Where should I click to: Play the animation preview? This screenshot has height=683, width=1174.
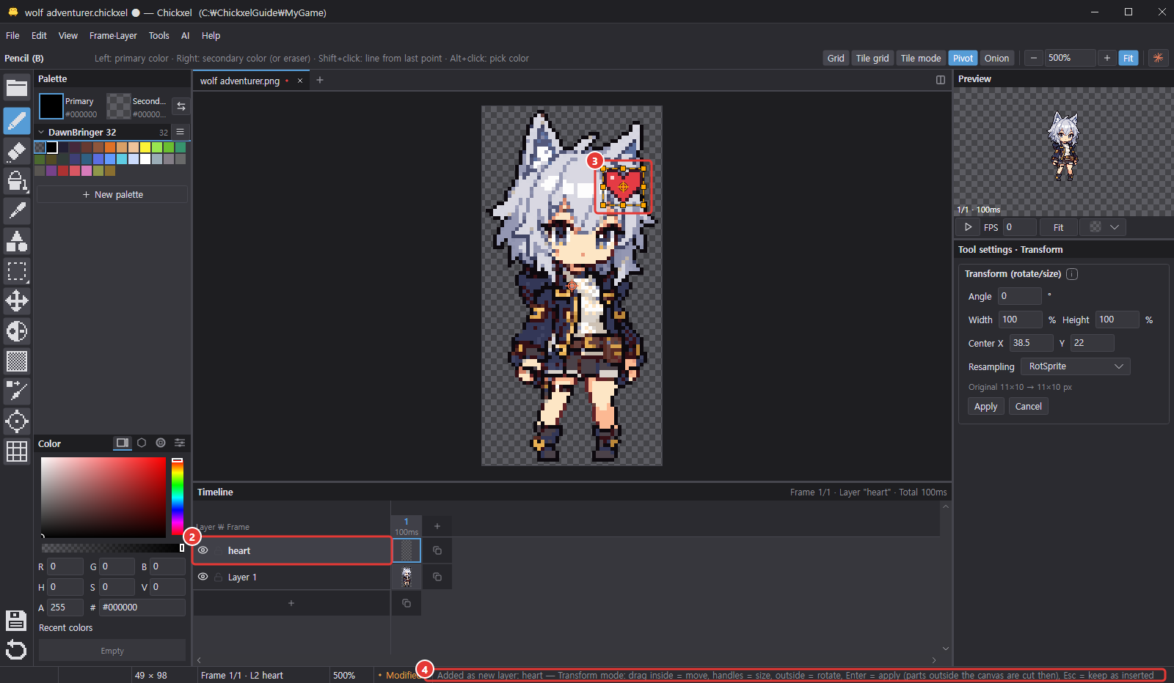(x=969, y=227)
